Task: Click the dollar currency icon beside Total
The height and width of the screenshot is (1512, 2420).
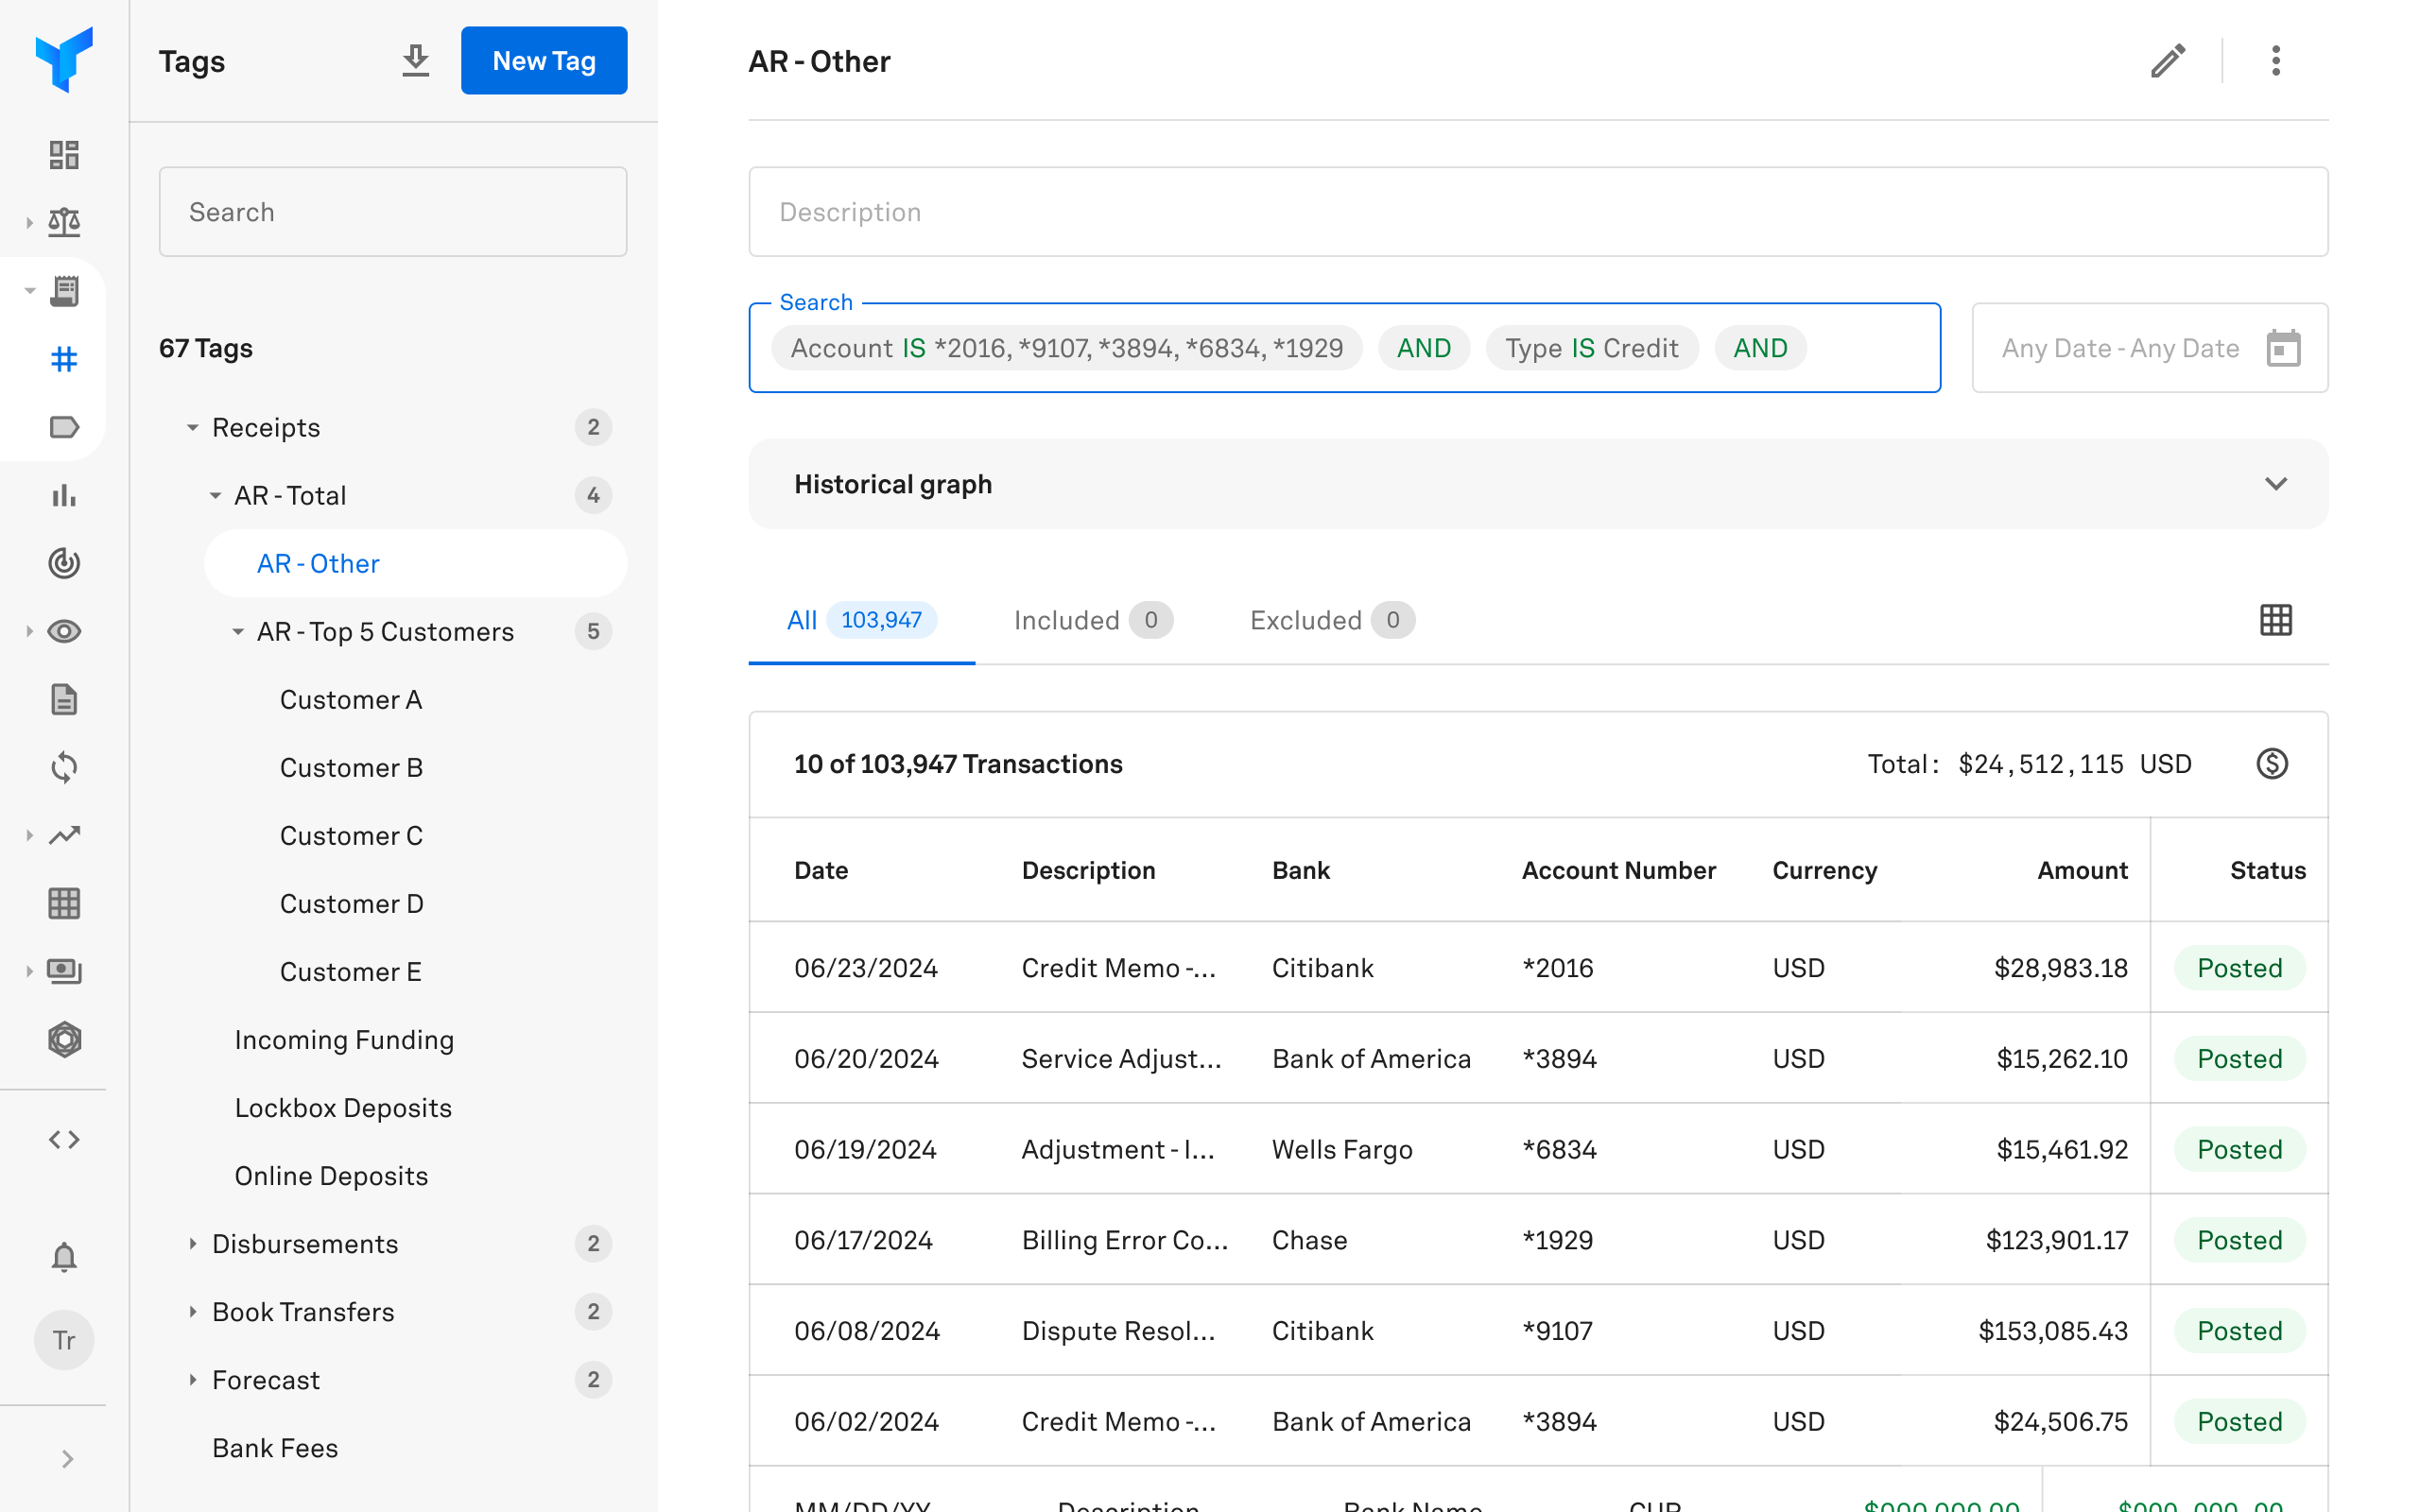Action: [x=2272, y=764]
